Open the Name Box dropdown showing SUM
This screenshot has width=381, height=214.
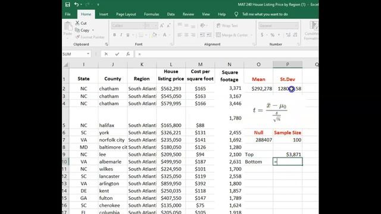[88, 54]
